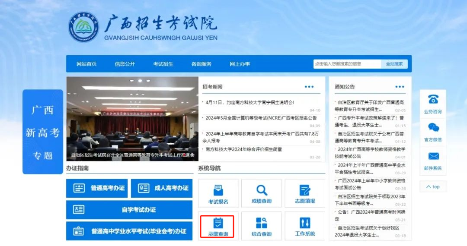Open news 南方科技大学2024年综合评价招生简章
The height and width of the screenshot is (246, 467).
[x=243, y=149]
